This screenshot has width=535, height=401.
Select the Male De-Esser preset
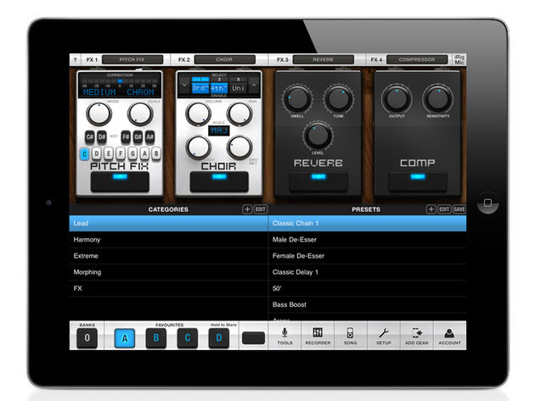coord(368,240)
